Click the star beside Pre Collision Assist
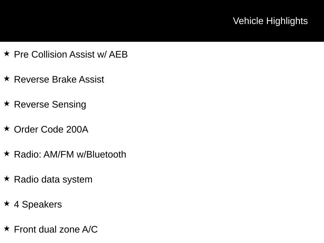324x243 pixels. pyautogui.click(x=7, y=53)
